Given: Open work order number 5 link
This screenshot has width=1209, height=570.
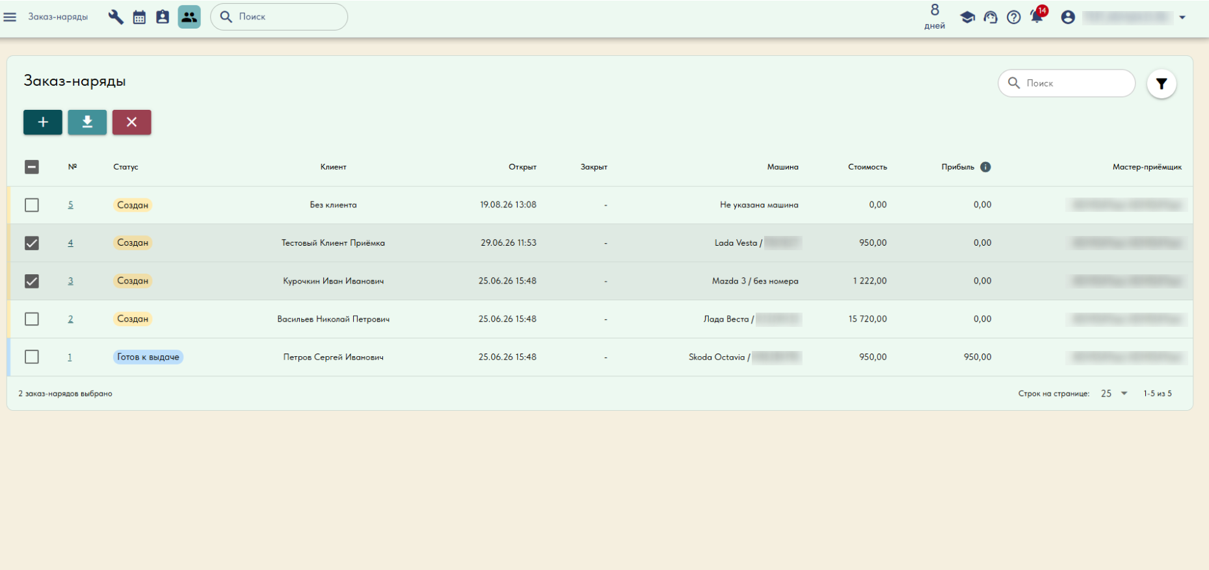Looking at the screenshot, I should (x=70, y=205).
